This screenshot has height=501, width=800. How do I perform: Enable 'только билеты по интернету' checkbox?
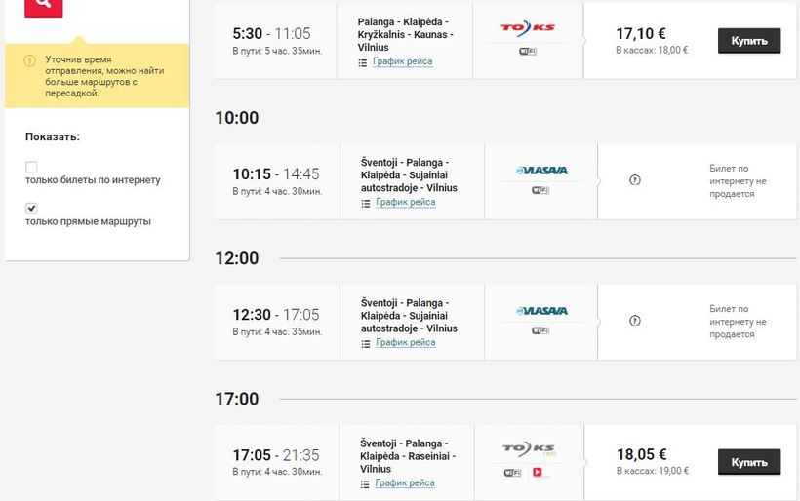coord(31,168)
